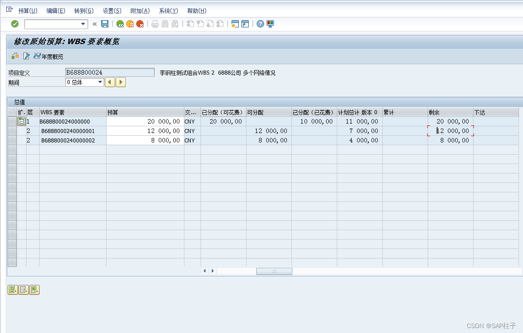This screenshot has width=523, height=333.
Task: Click the Previous Page icon
Action: point(200,24)
